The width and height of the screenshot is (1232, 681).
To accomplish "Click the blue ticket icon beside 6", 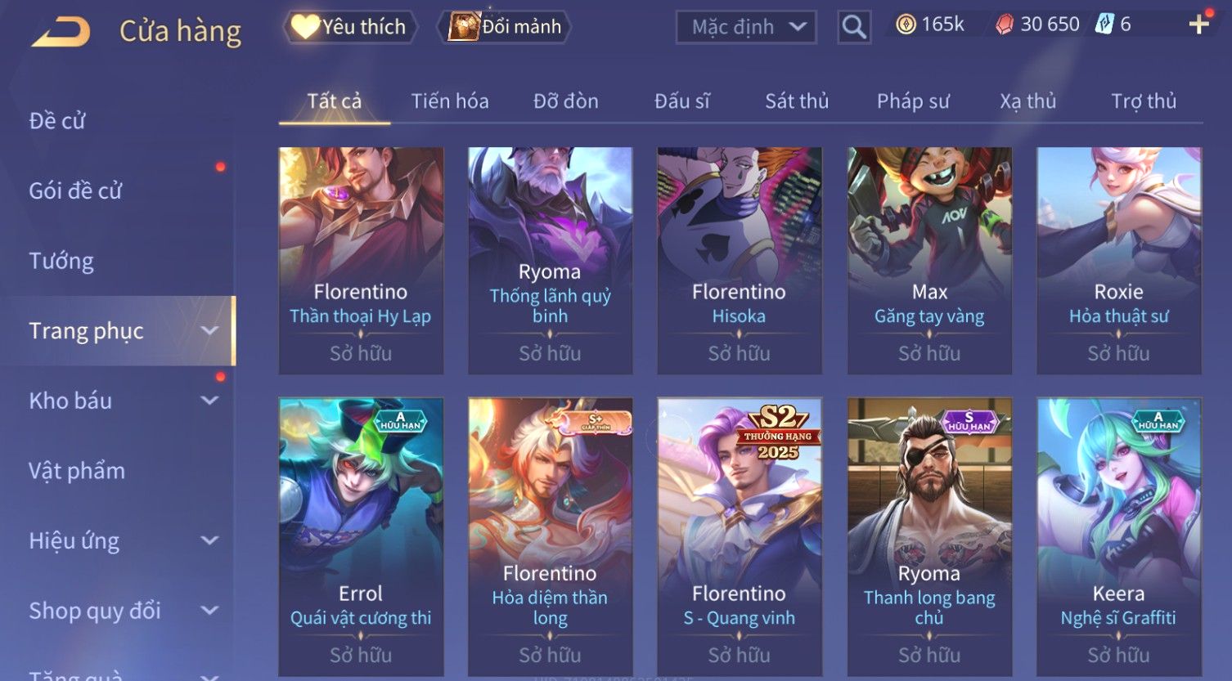I will [1104, 25].
